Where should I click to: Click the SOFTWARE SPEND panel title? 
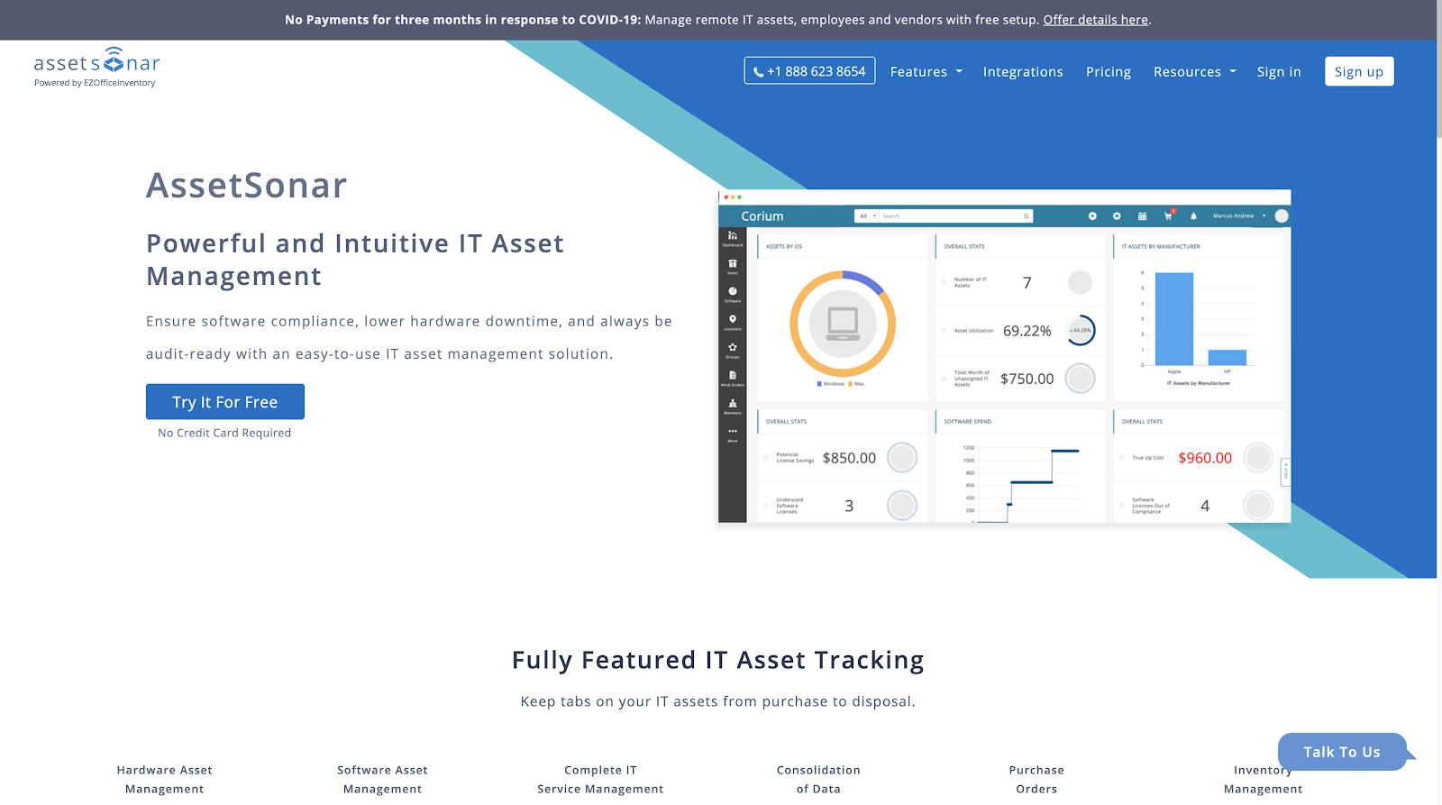(968, 421)
